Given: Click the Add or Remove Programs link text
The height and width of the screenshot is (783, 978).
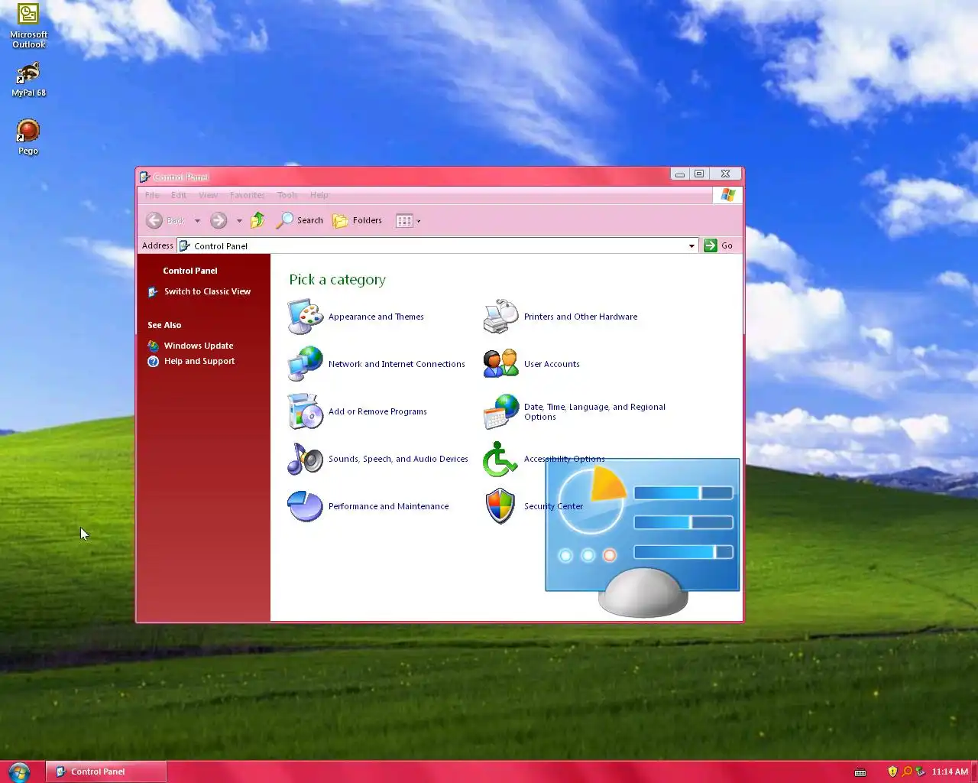Looking at the screenshot, I should 377,411.
